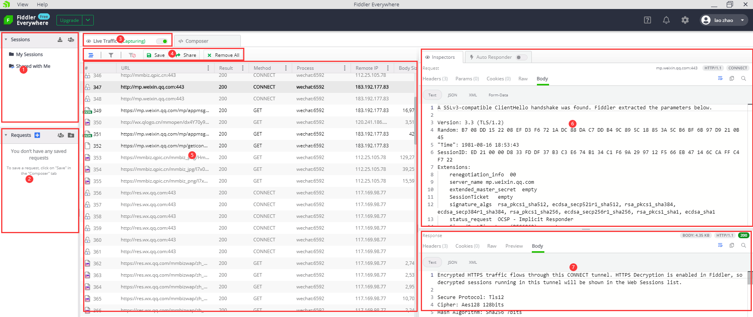Open the lao zhao account dropdown
This screenshot has width=753, height=317.
click(x=724, y=20)
